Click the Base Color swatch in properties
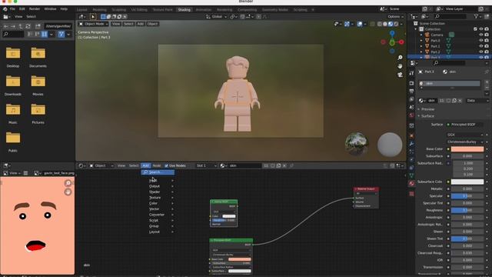Viewport: 492px width, 277px height. [x=467, y=149]
